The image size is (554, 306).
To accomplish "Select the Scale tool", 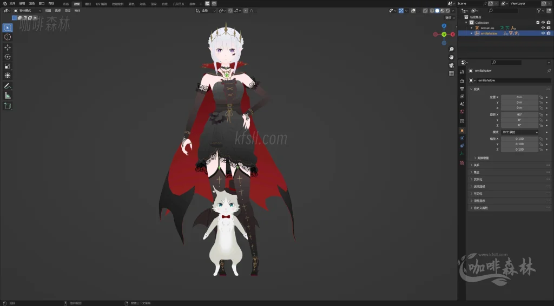I will (8, 66).
